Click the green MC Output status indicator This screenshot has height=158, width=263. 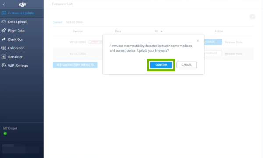[5, 133]
